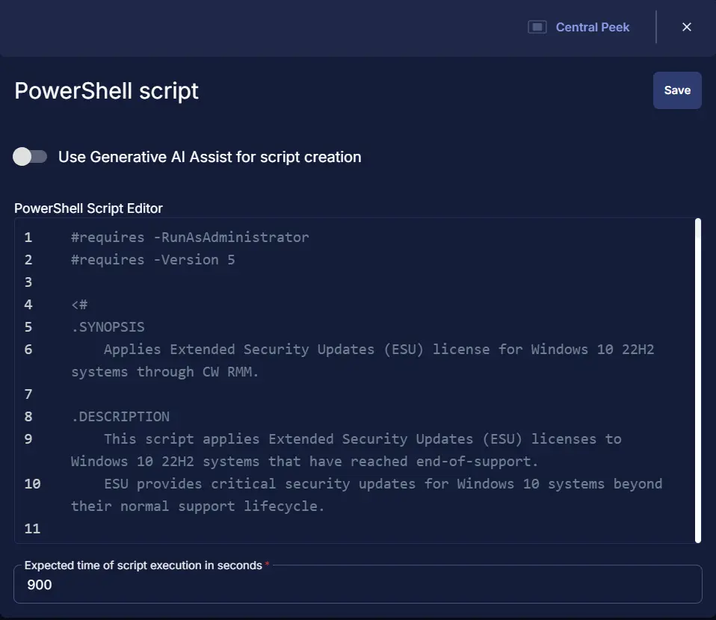Viewport: 716px width, 620px height.
Task: Click the PowerShell script heading
Action: 106,90
